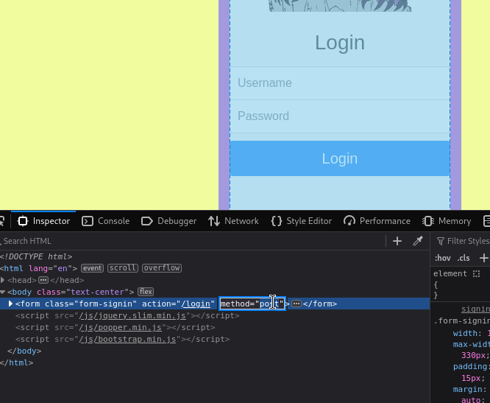Expand the ellipsis inside head element

[43, 280]
